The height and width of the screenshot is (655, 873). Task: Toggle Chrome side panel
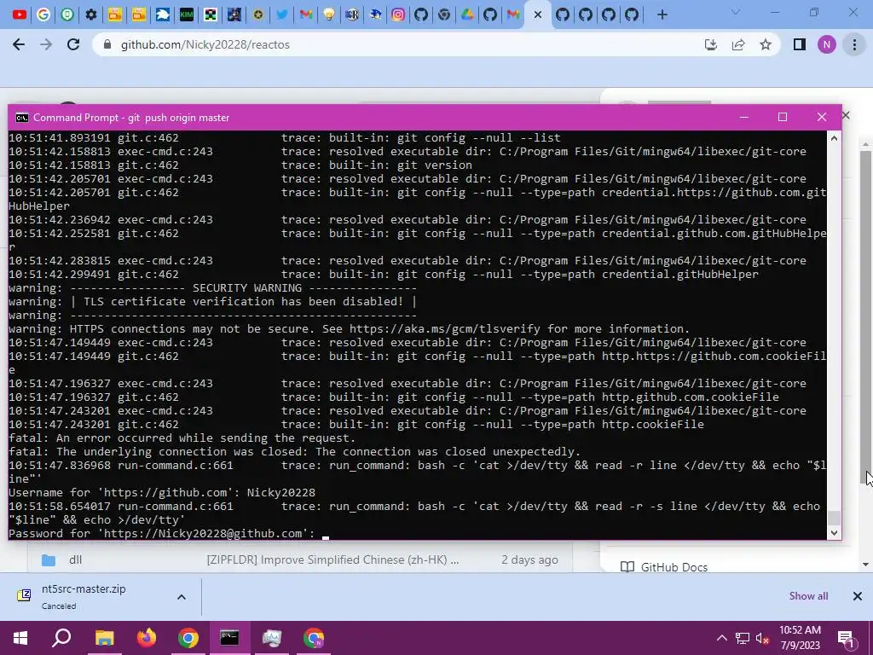800,44
